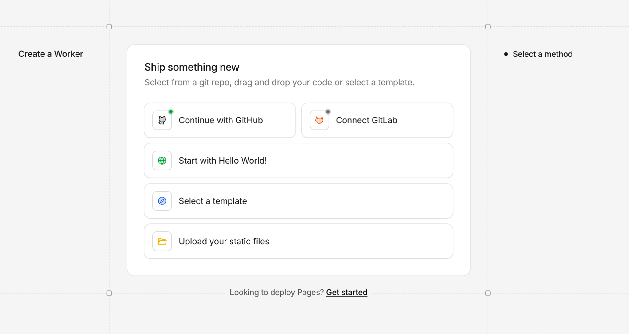This screenshot has height=334, width=629.
Task: Click the green status dot on GitHub card
Action: 171,111
